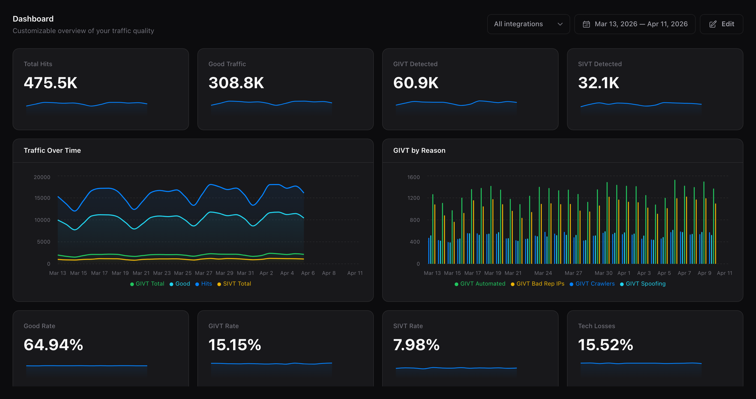Open the Traffic Over Time panel title

pos(52,150)
